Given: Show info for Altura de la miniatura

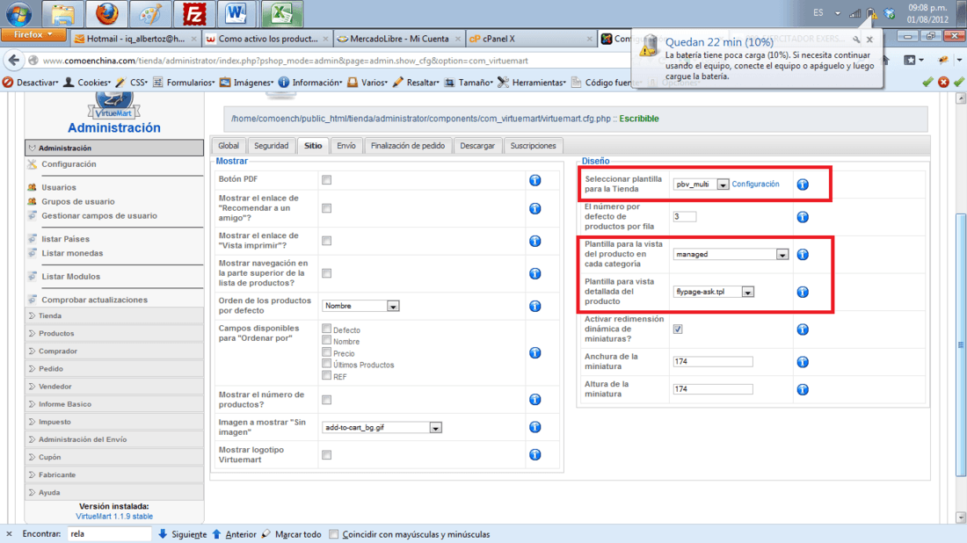Looking at the screenshot, I should (x=803, y=389).
